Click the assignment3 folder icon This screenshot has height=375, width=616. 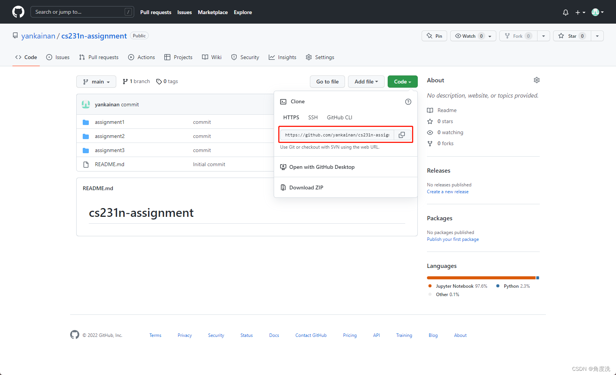click(86, 151)
